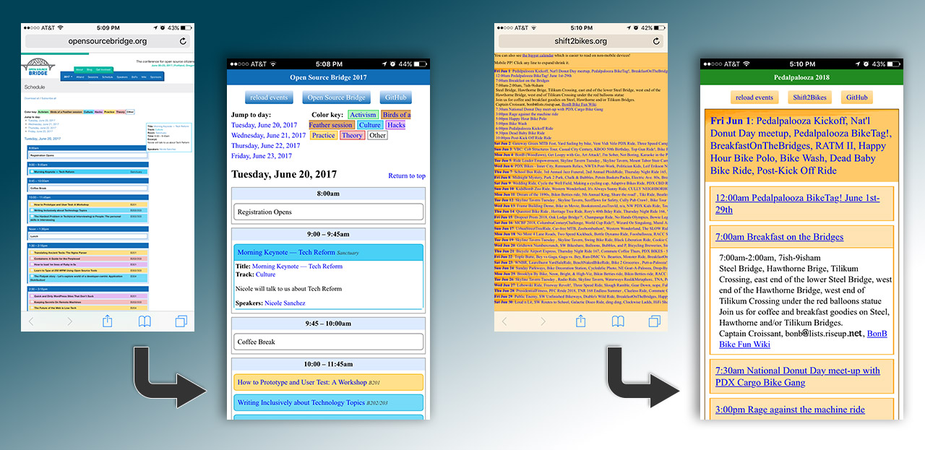Open speaker Nicole Sanchez link

pos(285,303)
